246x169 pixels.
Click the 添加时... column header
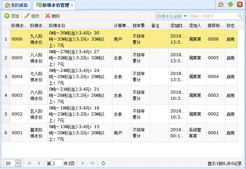[x=178, y=25]
